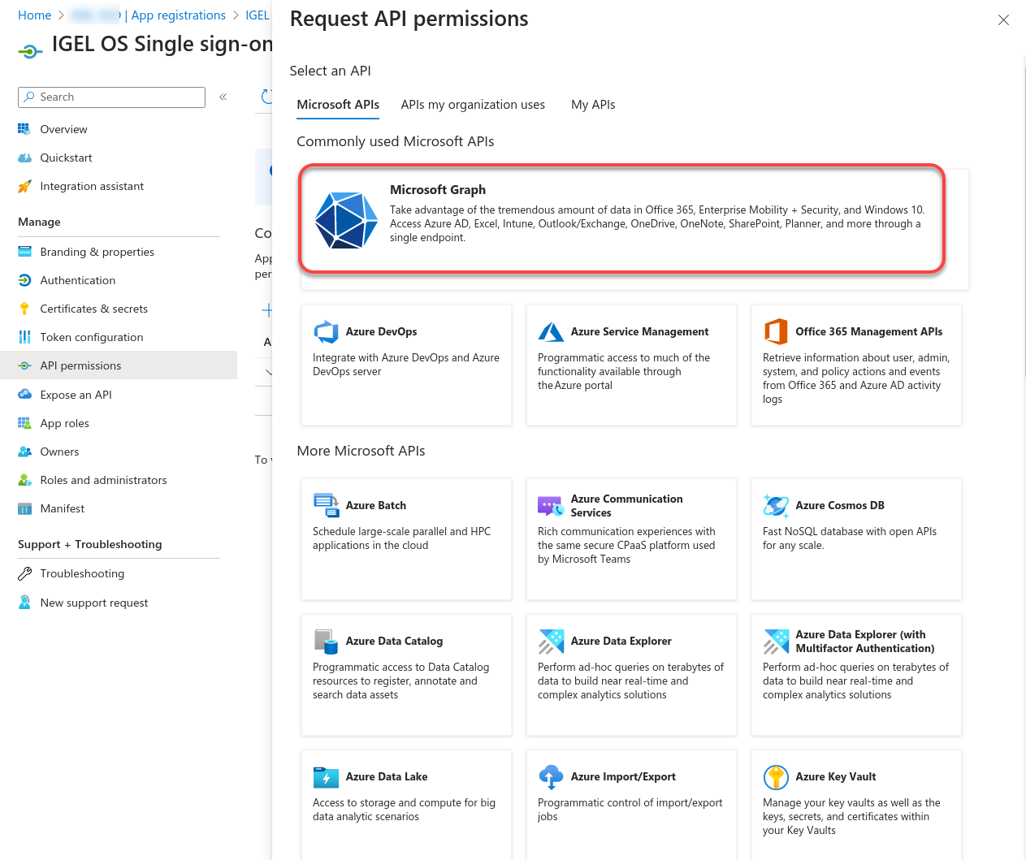Screen dimensions: 1026x860
Task: Go to Home breadcrumb link
Action: pyautogui.click(x=34, y=15)
